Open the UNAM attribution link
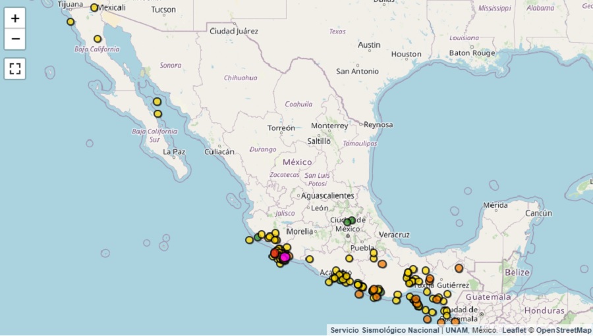The image size is (593, 336). [x=456, y=330]
